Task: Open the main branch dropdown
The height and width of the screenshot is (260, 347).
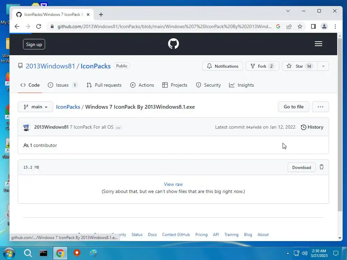Action: tap(35, 107)
